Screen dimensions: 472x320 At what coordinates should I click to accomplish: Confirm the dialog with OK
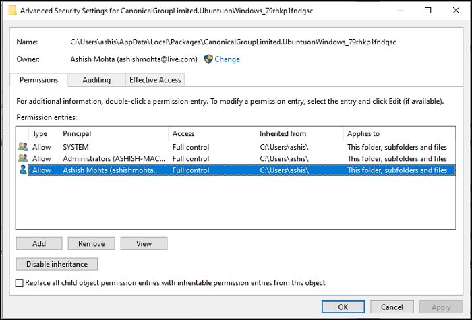[x=343, y=307]
